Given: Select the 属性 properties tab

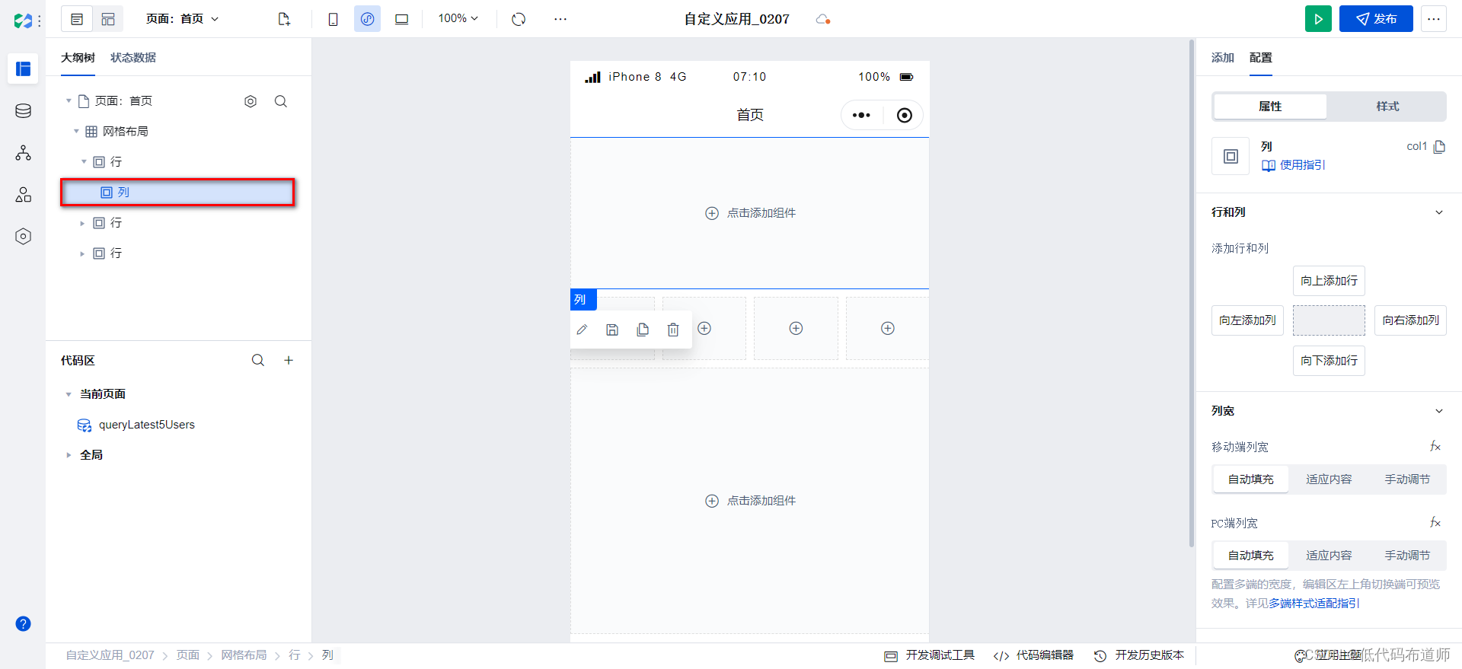Looking at the screenshot, I should (x=1270, y=107).
